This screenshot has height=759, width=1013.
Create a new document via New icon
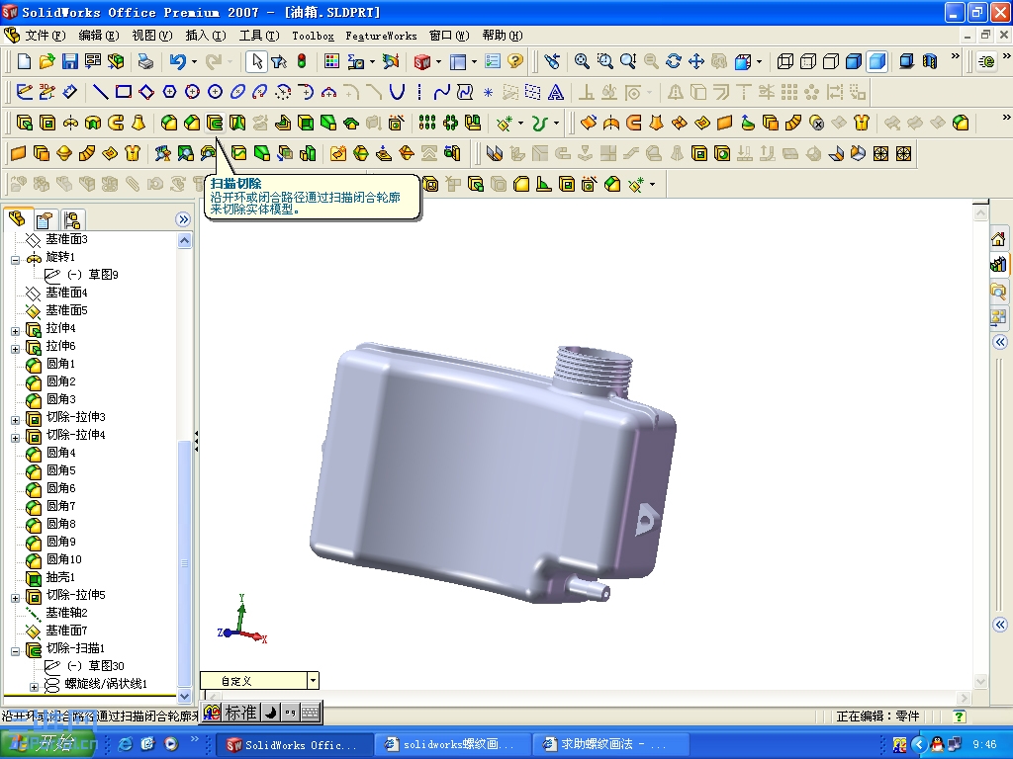pos(24,61)
